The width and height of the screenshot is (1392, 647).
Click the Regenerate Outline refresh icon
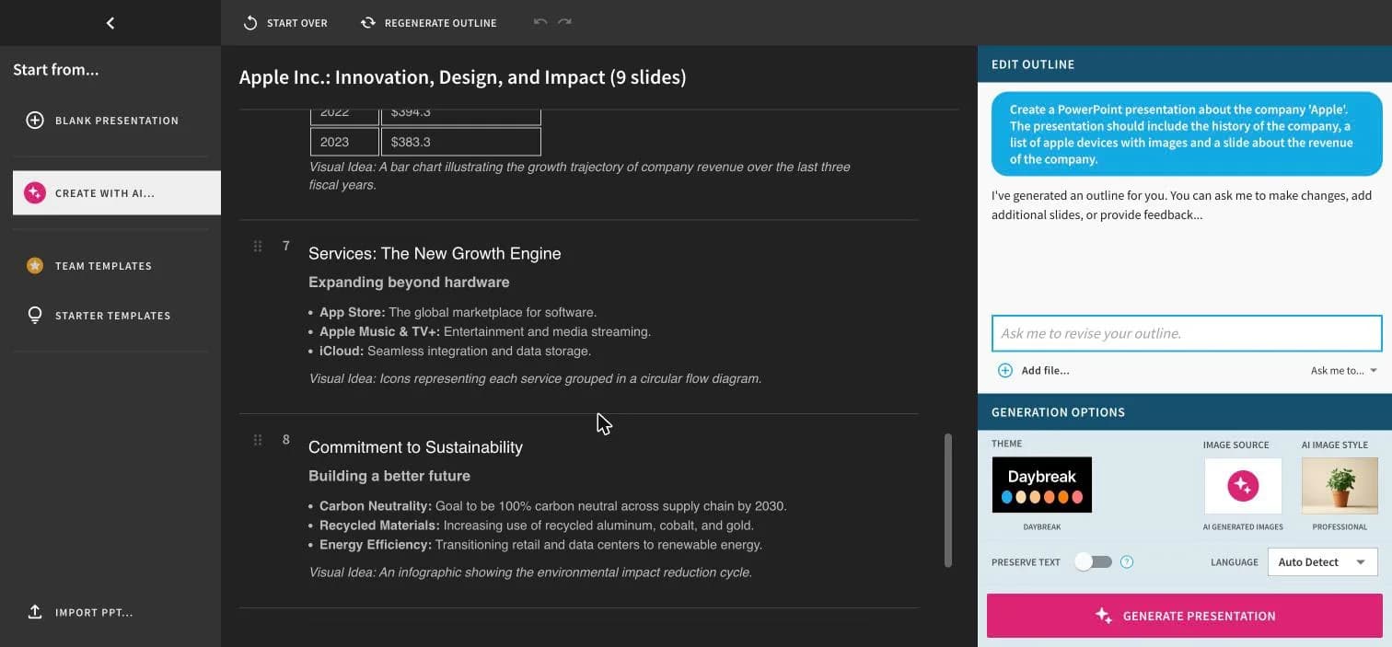pyautogui.click(x=368, y=23)
